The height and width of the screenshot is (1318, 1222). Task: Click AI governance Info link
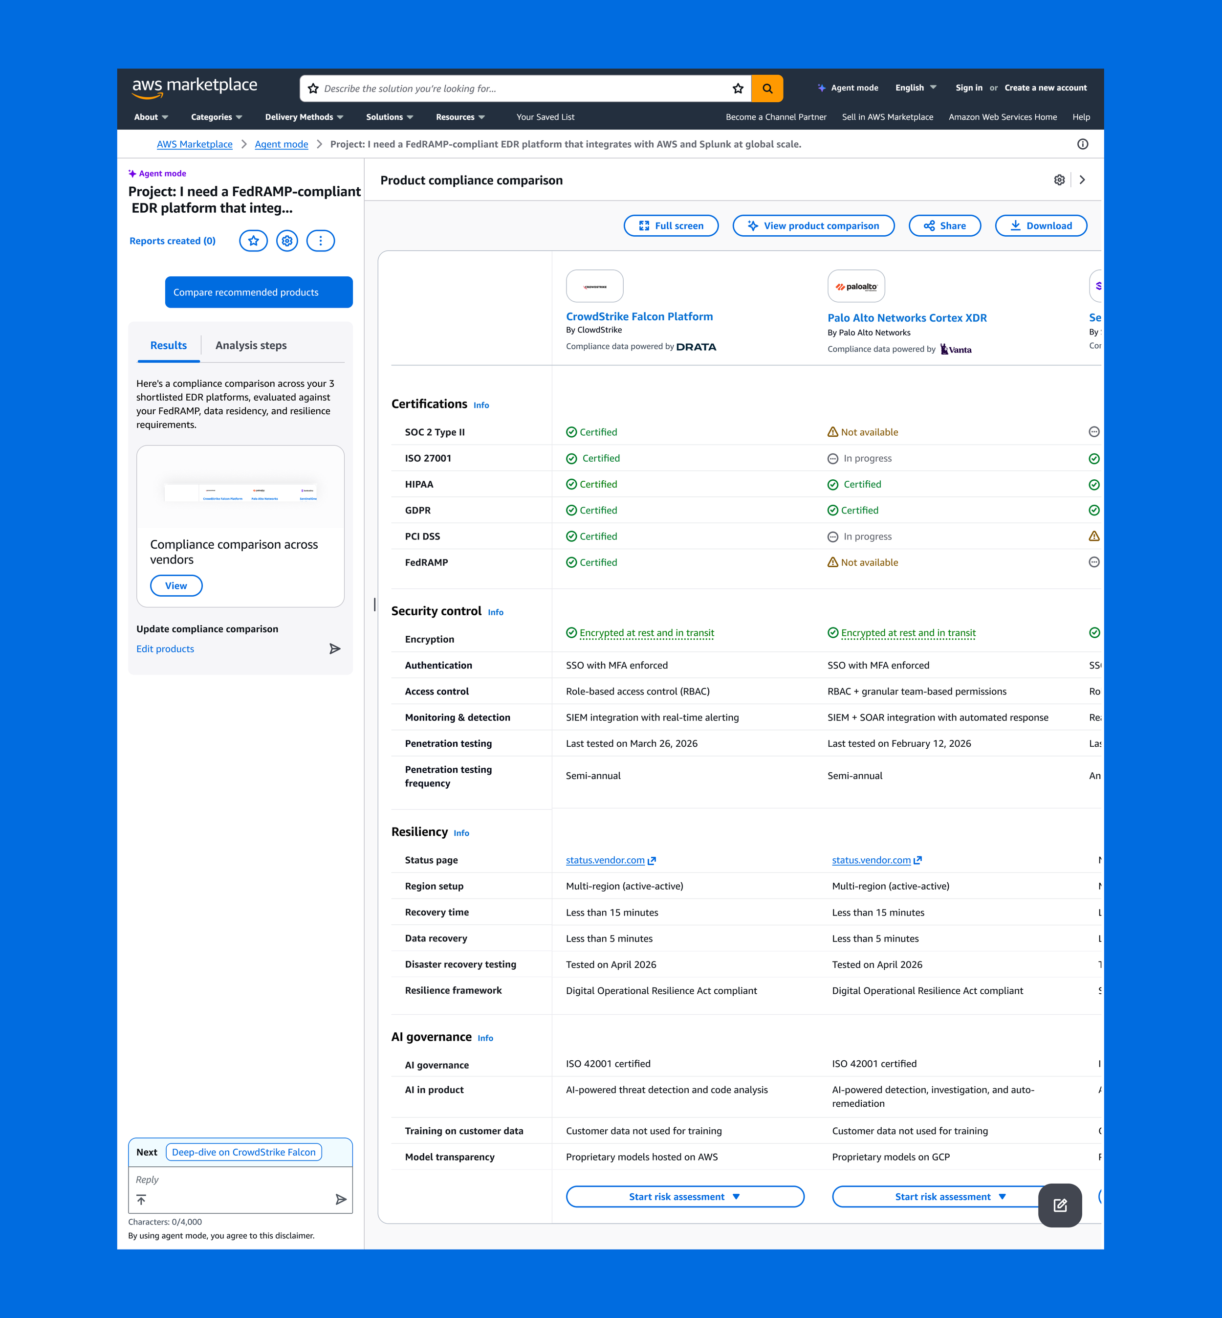pyautogui.click(x=485, y=1038)
